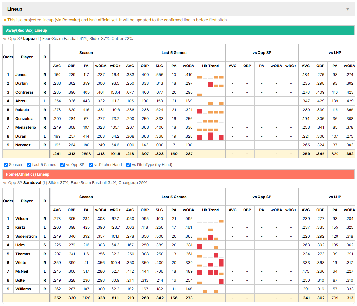Click McNeil's hit trend chart

pos(210,271)
